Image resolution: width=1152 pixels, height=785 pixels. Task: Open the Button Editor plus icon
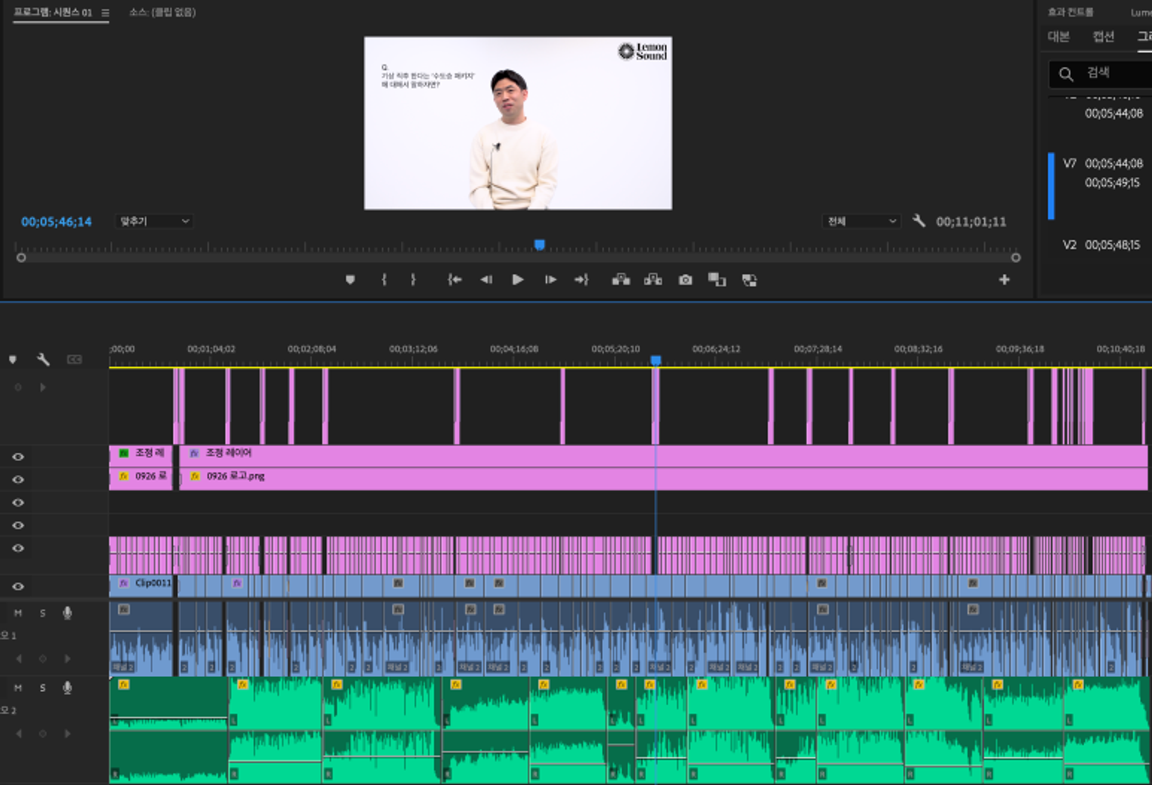pos(1004,279)
